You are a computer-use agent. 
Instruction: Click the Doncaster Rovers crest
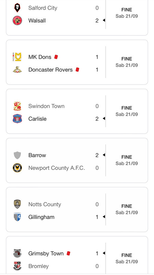[x=17, y=70]
